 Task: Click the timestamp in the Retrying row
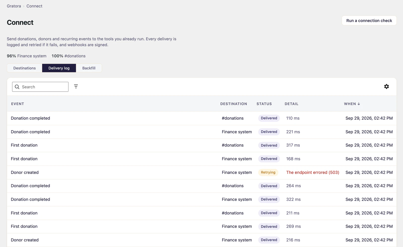pyautogui.click(x=369, y=172)
